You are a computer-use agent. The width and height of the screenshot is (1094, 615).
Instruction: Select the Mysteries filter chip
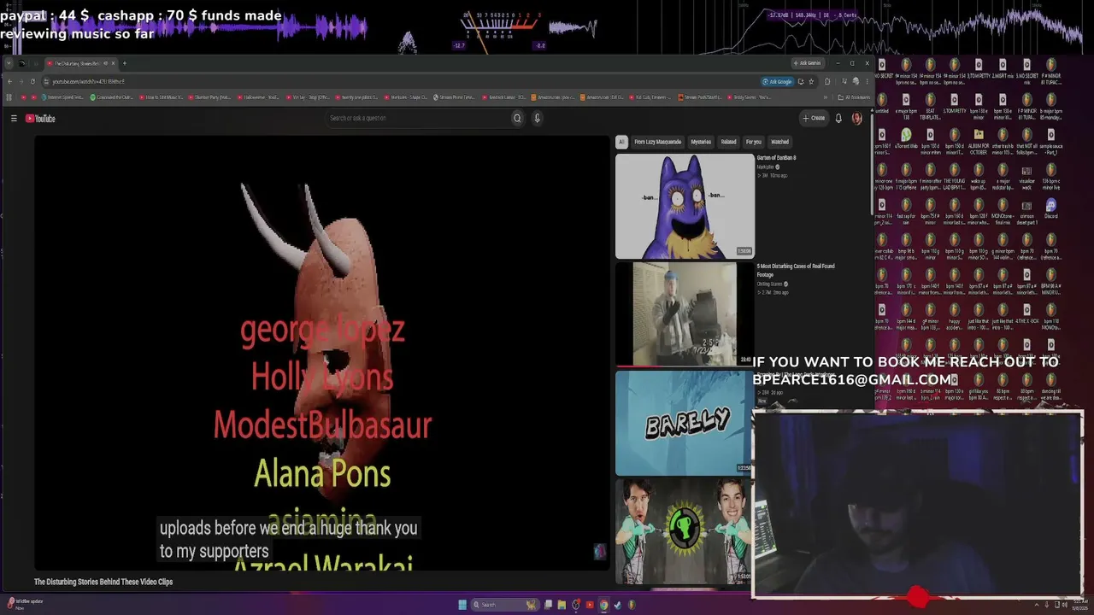[701, 142]
